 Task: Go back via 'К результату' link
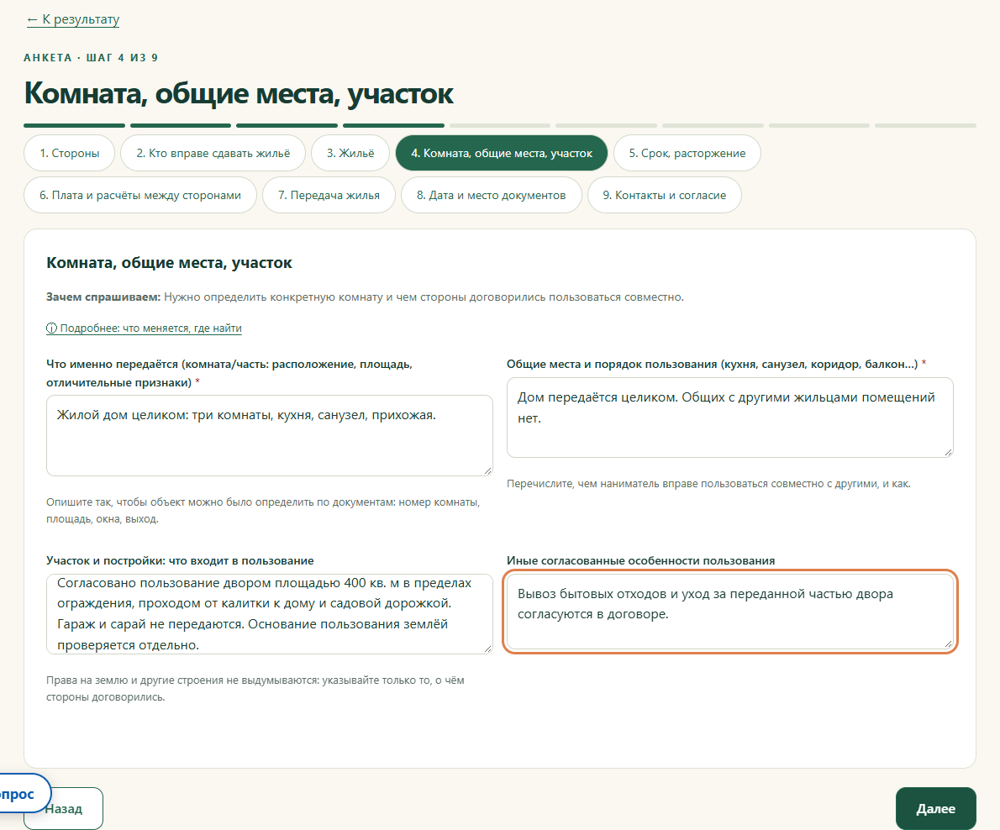73,20
